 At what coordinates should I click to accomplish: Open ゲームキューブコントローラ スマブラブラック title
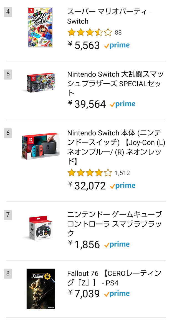click(x=115, y=224)
